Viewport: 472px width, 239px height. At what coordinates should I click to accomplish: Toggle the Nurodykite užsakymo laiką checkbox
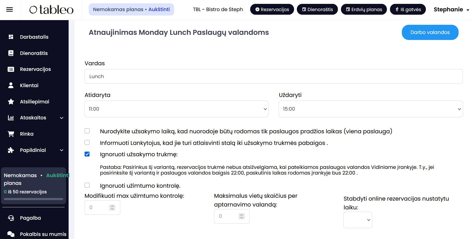tap(87, 131)
